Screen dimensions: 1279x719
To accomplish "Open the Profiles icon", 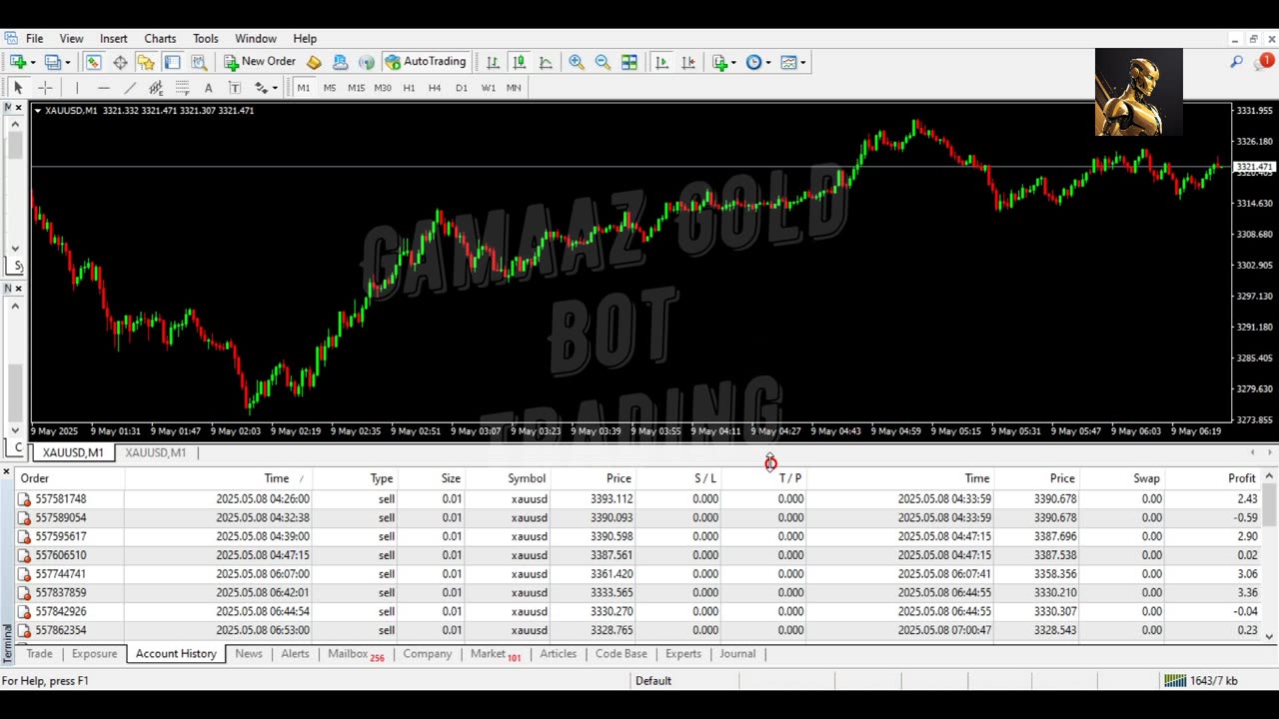I will pyautogui.click(x=52, y=62).
